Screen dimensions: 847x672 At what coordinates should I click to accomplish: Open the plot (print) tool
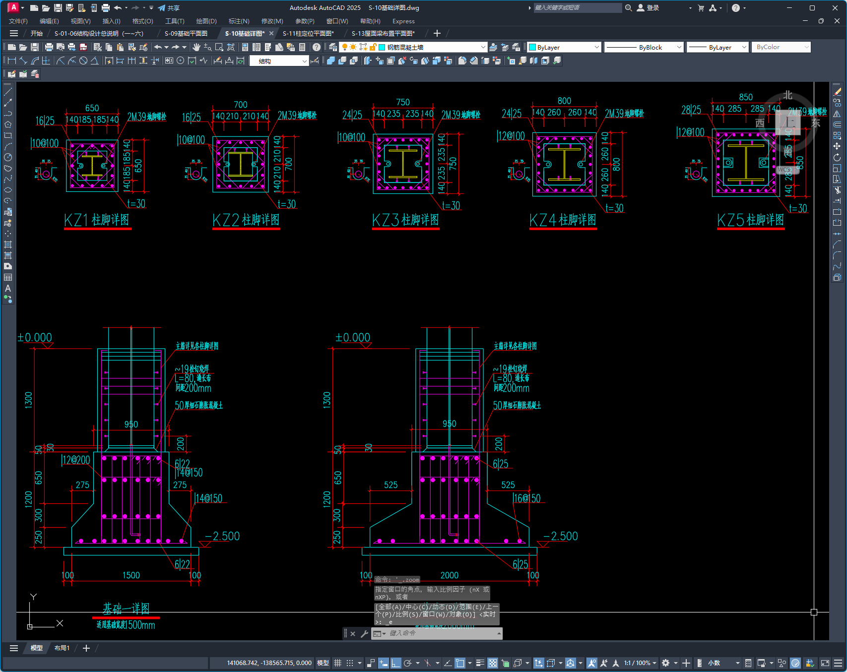coord(49,47)
